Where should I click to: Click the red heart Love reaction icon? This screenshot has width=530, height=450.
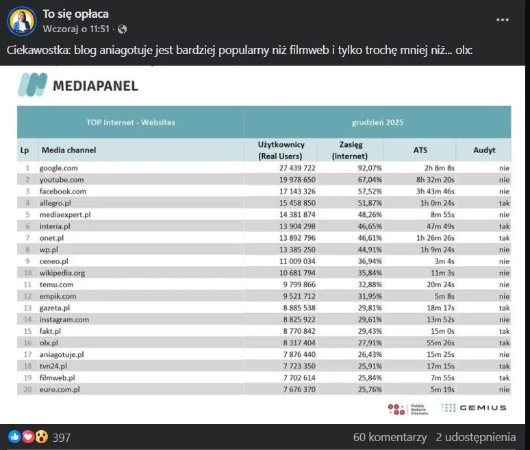pos(27,437)
